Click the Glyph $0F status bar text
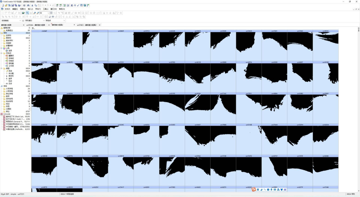Screen dimensions: 360x197 (12, 194)
